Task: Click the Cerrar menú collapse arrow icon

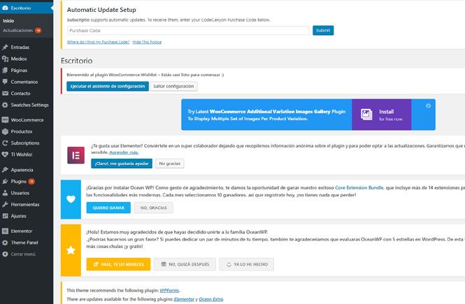Action: (x=5, y=254)
